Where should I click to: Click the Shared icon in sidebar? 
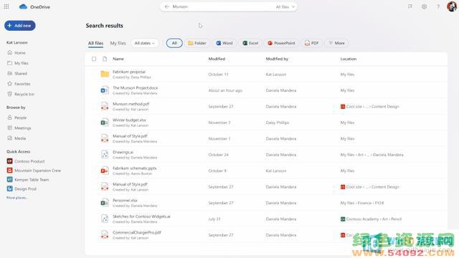(x=9, y=73)
